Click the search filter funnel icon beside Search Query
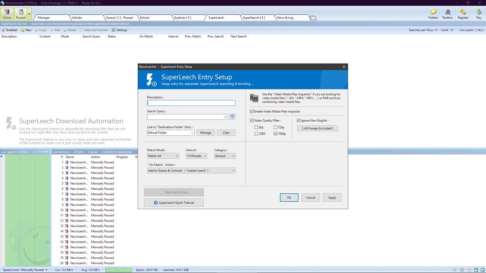 click(x=231, y=116)
